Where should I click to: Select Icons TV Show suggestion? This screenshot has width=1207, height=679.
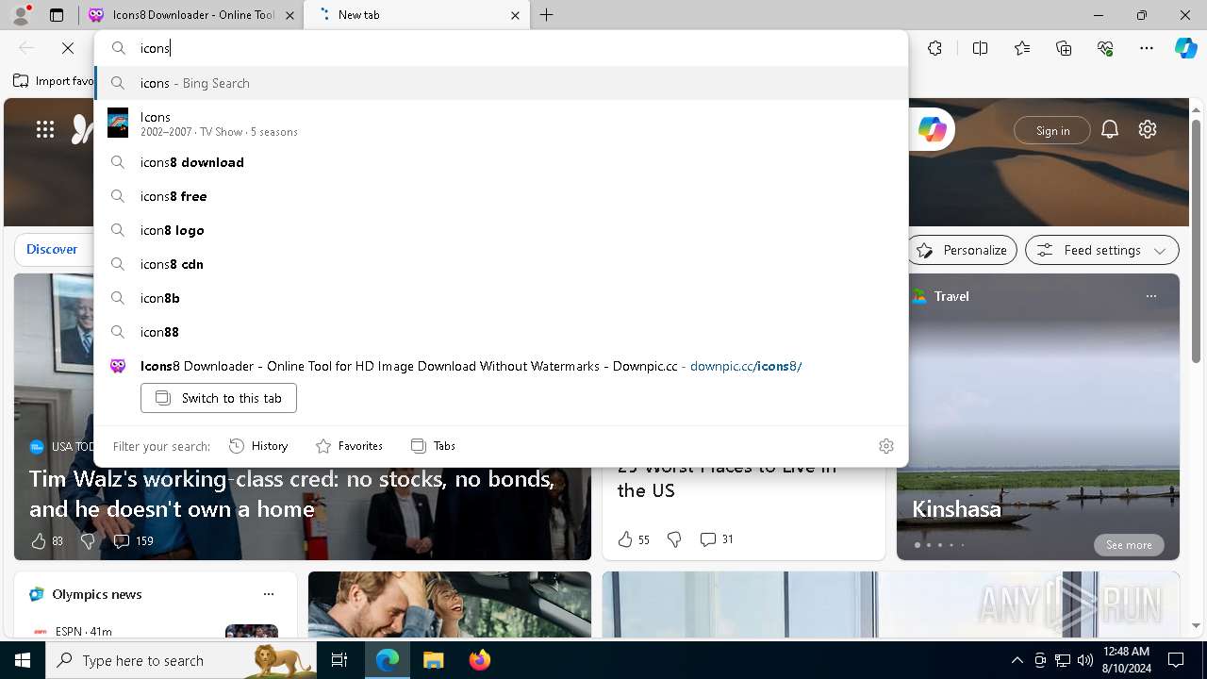pyautogui.click(x=501, y=123)
